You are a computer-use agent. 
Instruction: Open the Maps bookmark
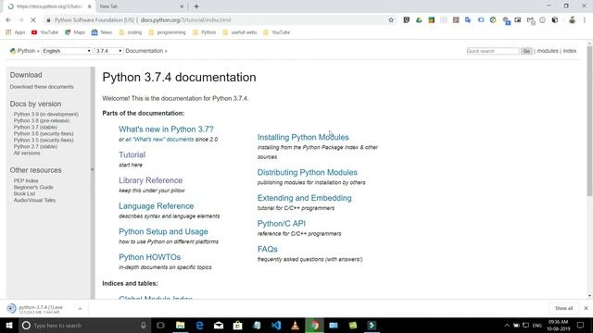click(75, 32)
